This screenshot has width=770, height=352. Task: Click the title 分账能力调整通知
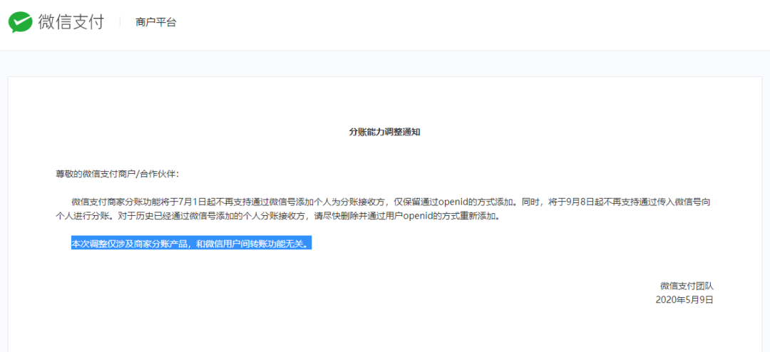(384, 132)
